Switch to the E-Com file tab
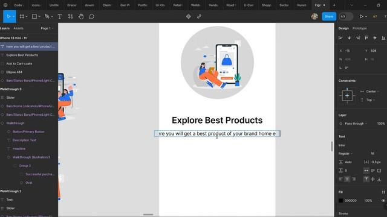Screen dimensions: 387x217 pyautogui.click(x=249, y=5)
